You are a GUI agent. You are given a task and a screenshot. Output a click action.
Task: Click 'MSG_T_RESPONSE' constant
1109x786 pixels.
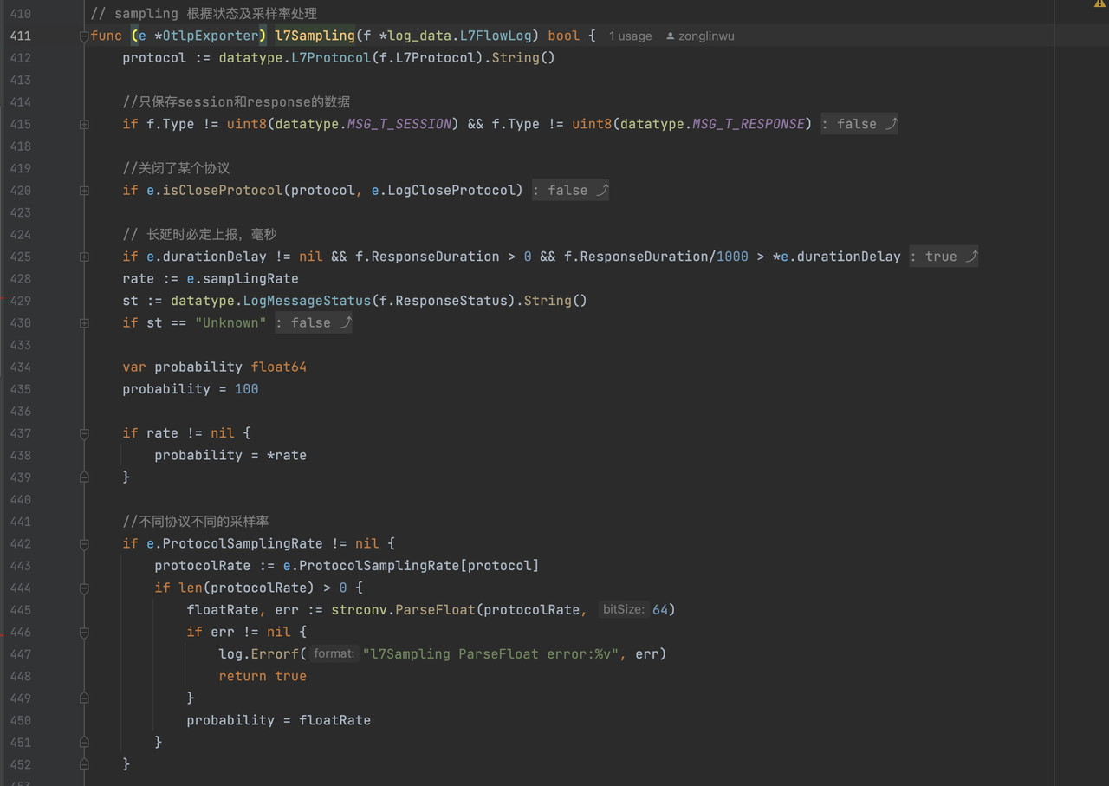[x=749, y=124]
